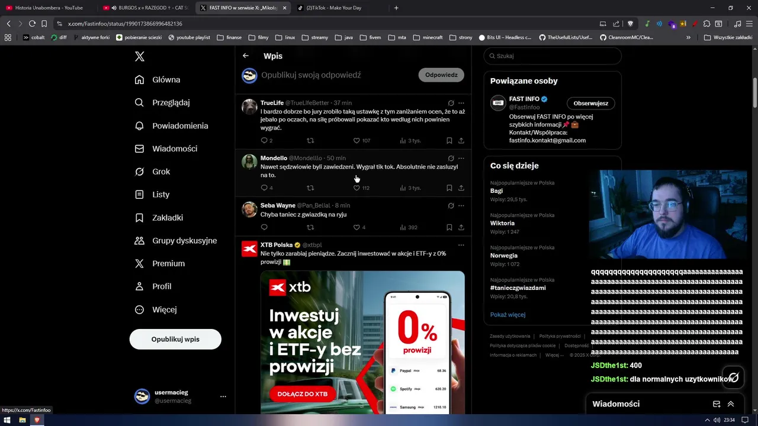
Task: Repost the TrueLife reply
Action: click(310, 141)
